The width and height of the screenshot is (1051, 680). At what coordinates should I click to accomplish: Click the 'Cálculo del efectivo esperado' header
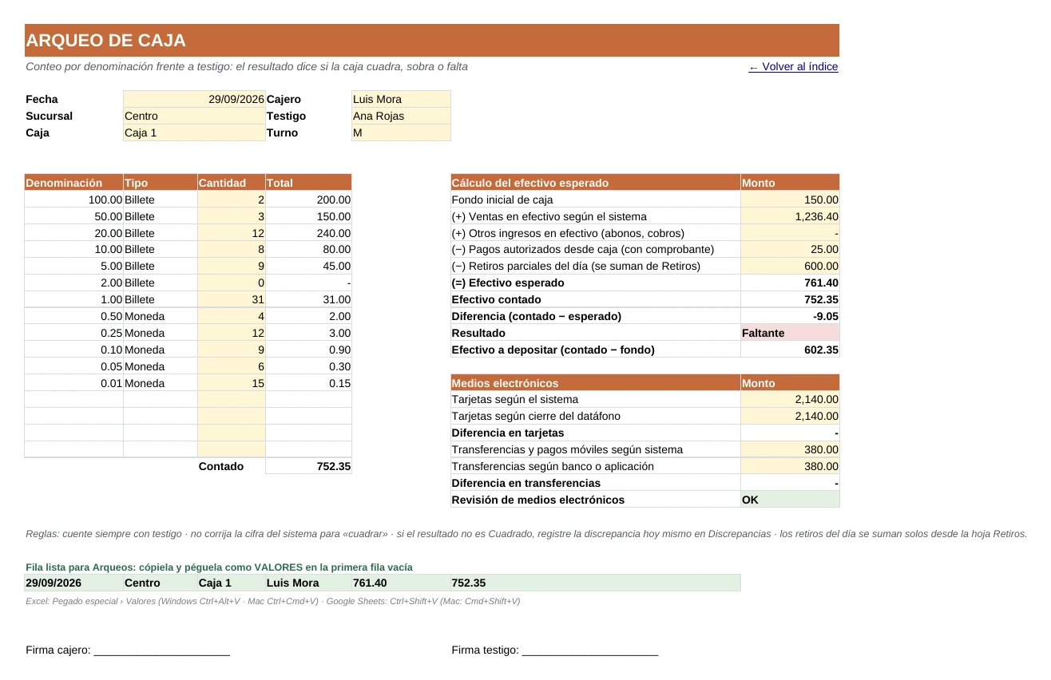click(596, 183)
